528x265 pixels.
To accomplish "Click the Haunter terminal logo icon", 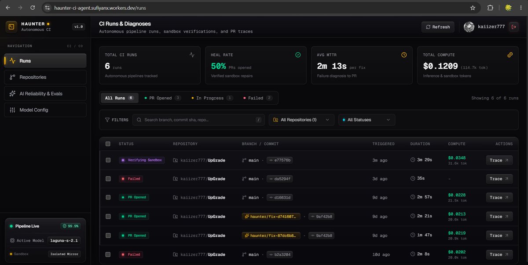I will [12, 27].
